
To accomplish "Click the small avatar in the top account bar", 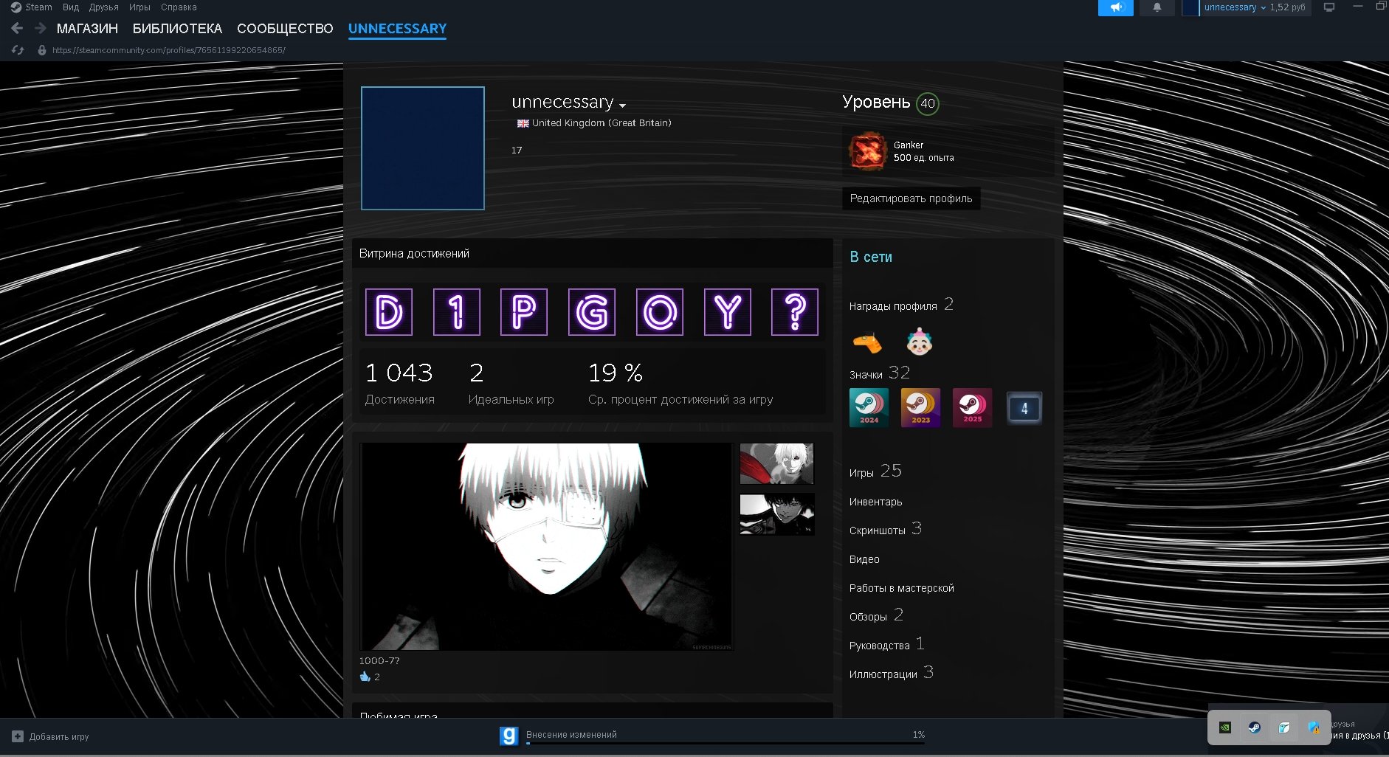I will (1191, 7).
